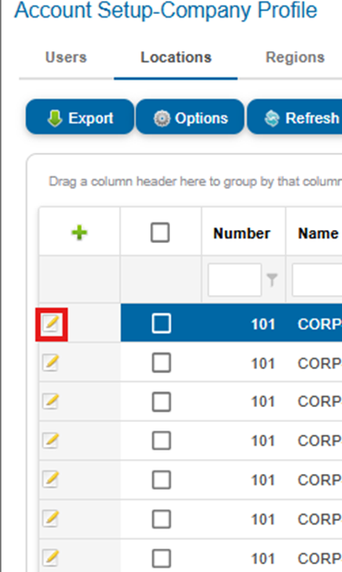Image resolution: width=342 pixels, height=572 pixels.
Task: Toggle the select-all checkbox in the header
Action: [160, 233]
